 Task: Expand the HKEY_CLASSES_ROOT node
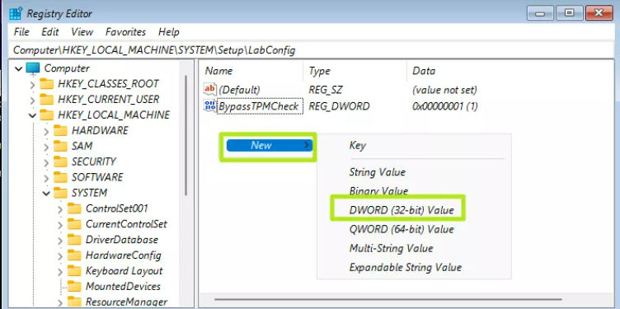coord(32,84)
